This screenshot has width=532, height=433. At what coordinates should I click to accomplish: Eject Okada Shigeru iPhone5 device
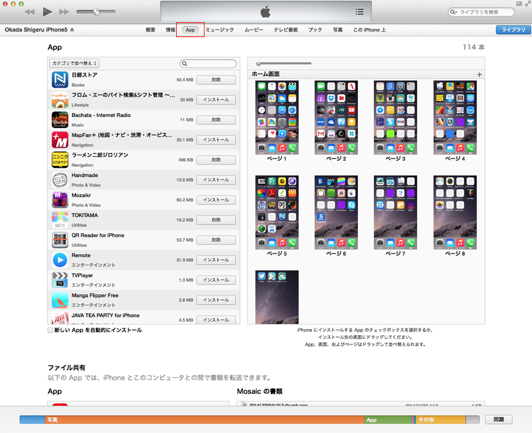pos(72,30)
